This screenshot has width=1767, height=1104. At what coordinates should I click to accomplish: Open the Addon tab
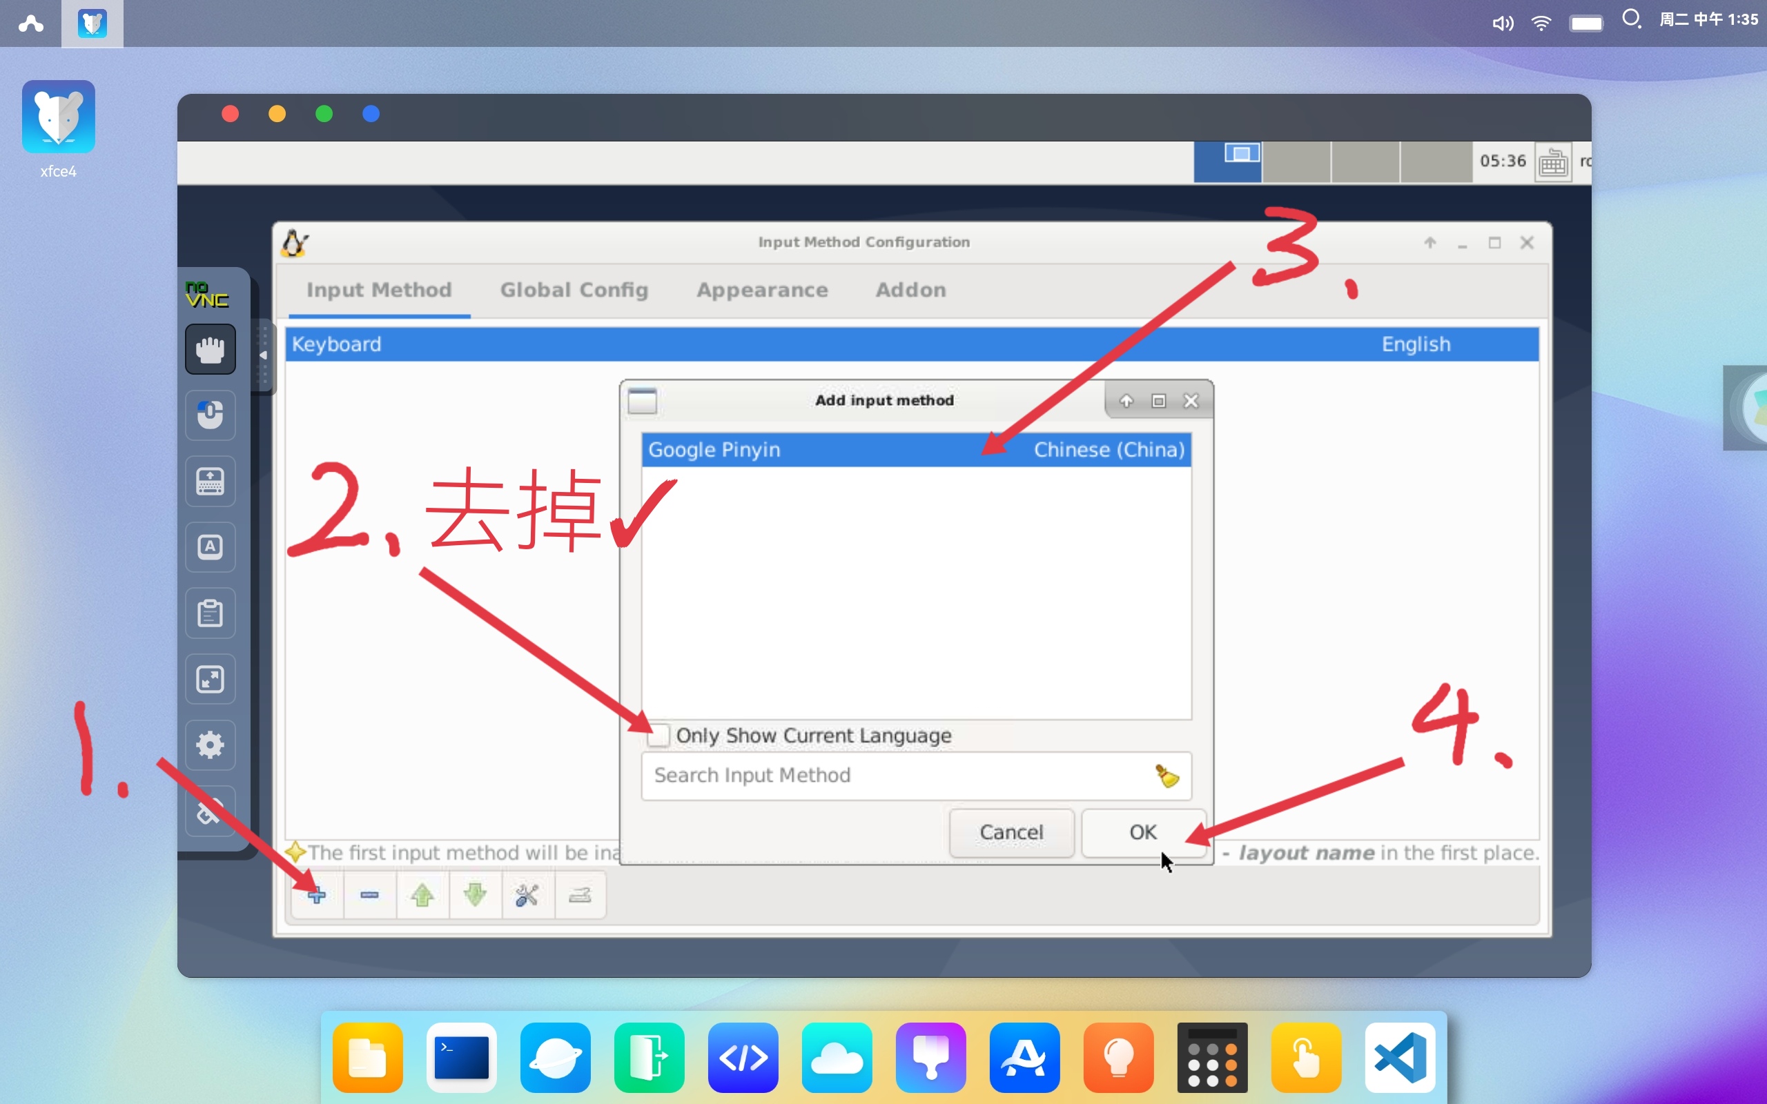pyautogui.click(x=910, y=290)
